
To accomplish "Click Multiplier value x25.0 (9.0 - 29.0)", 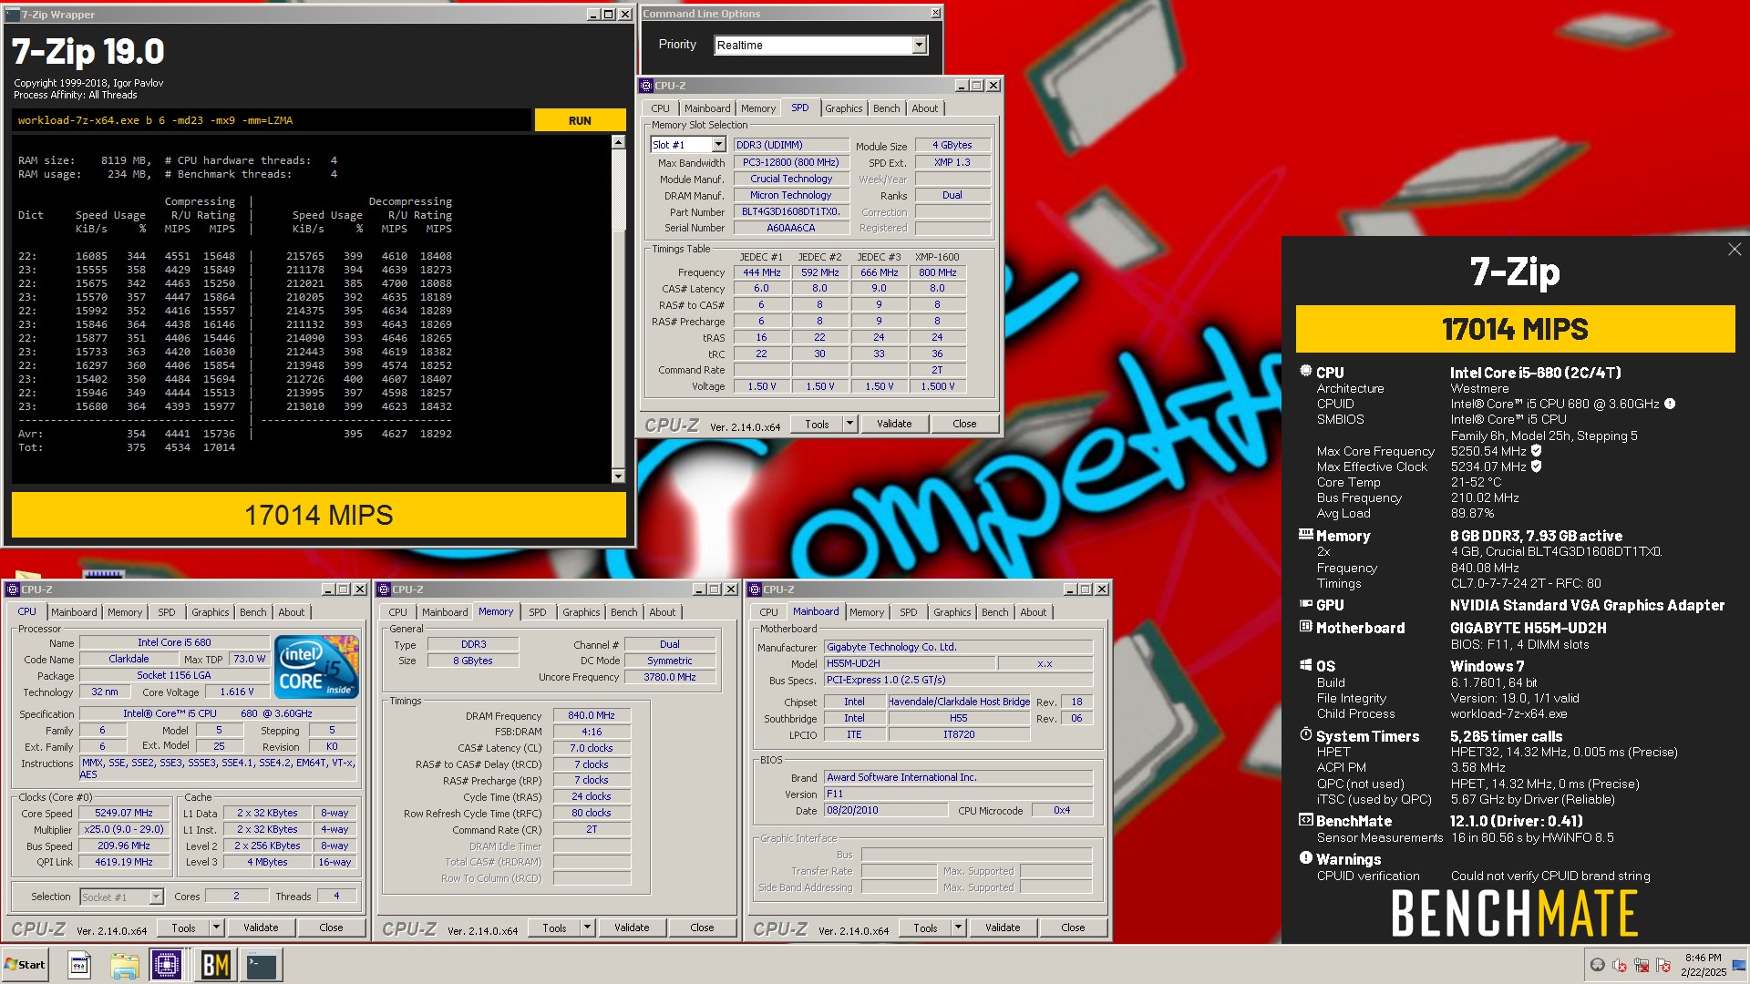I will 124,830.
